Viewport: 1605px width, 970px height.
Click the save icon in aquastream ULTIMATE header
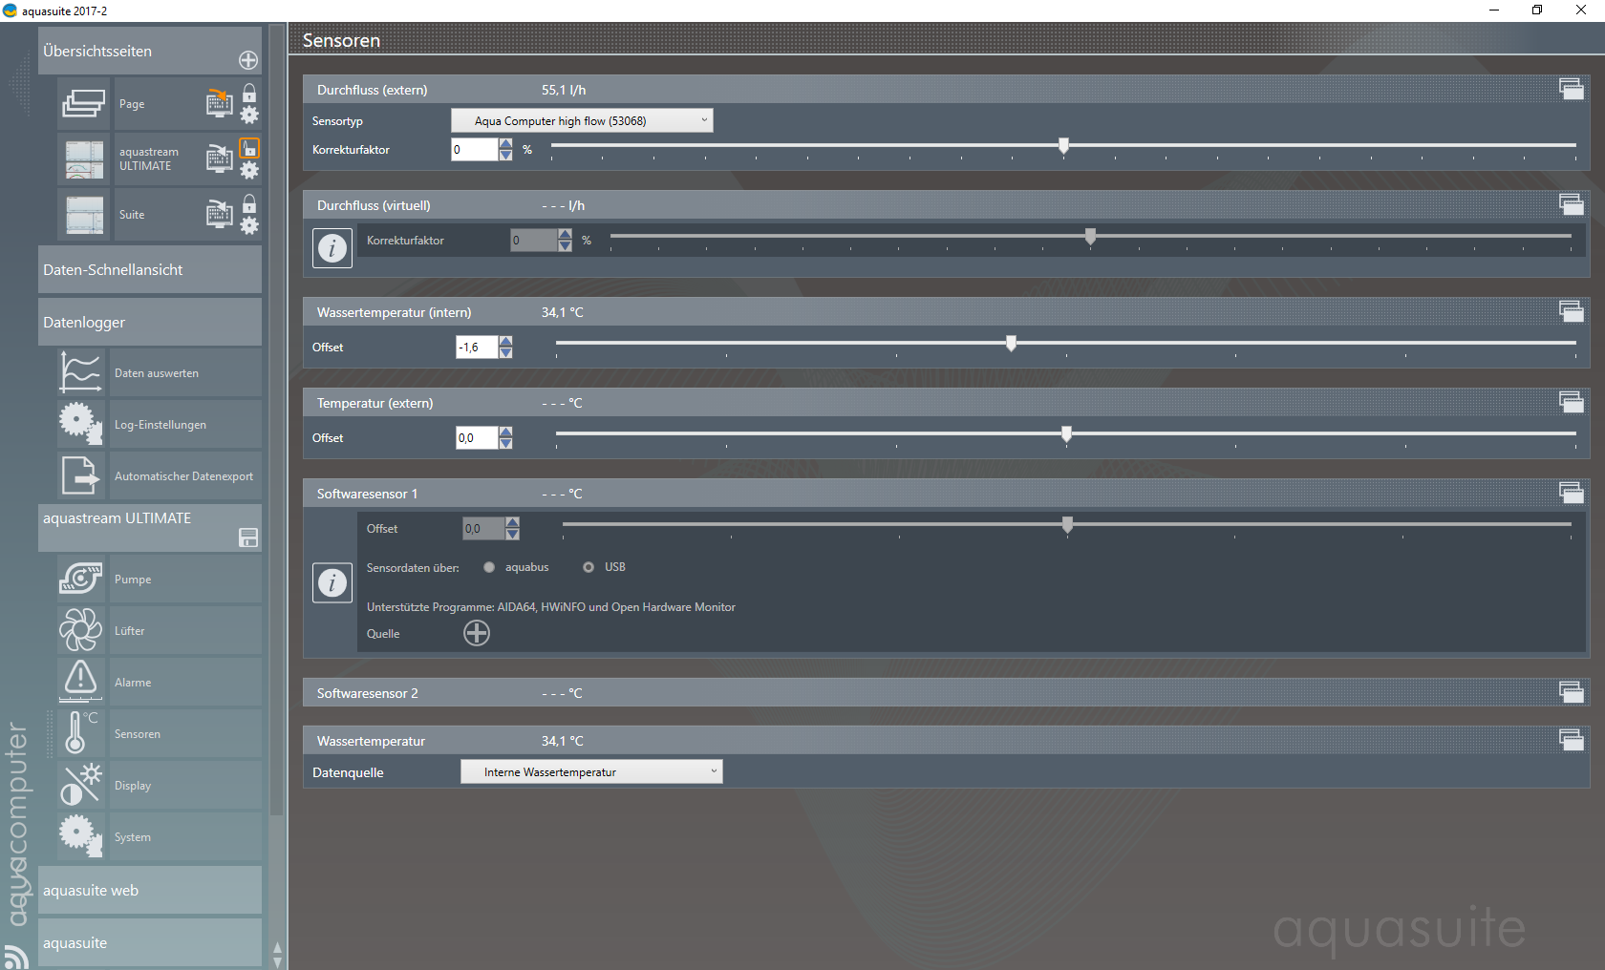coord(248,538)
